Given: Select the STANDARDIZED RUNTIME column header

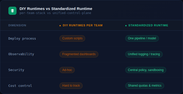Looking at the screenshot, I should [x=148, y=25].
